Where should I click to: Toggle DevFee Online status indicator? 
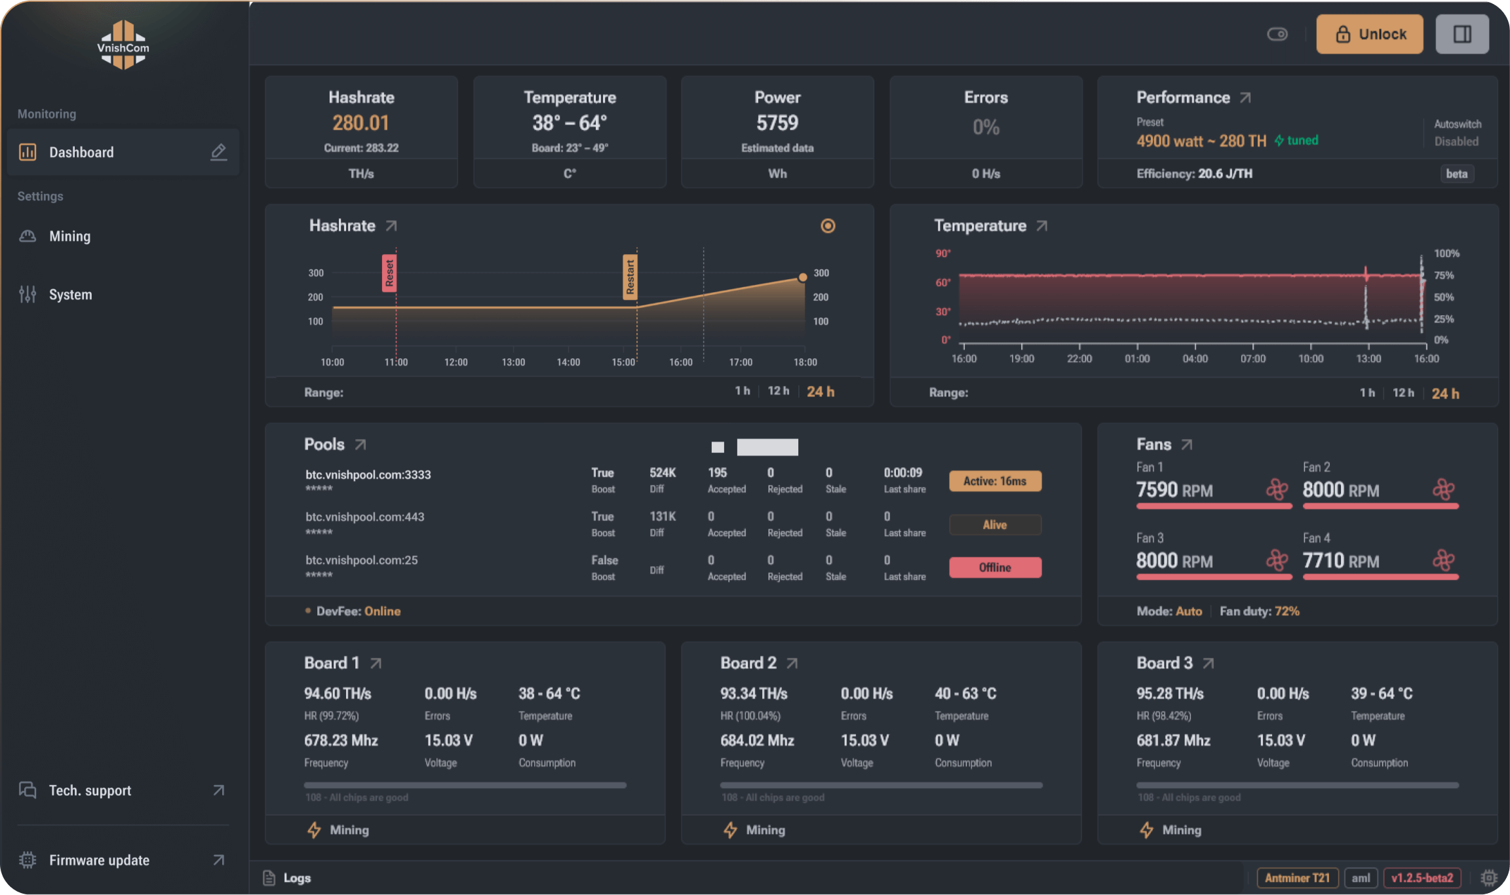tap(360, 611)
